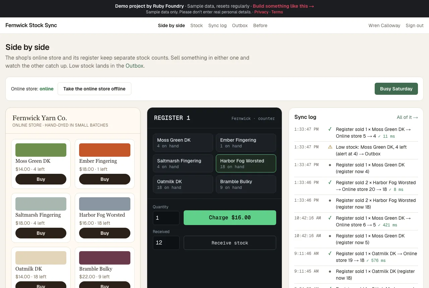The width and height of the screenshot is (429, 288).
Task: Click the Quantity input field
Action: [166, 218]
